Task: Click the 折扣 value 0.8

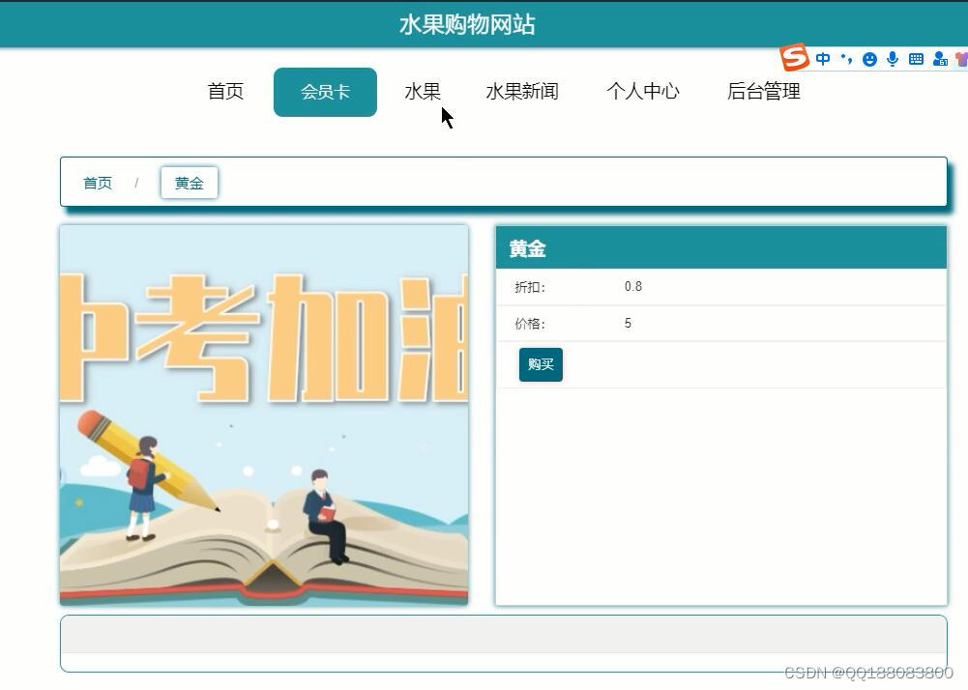Action: (x=632, y=286)
